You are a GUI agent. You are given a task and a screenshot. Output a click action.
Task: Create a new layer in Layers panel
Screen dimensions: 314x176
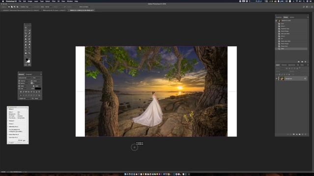(x=302, y=134)
